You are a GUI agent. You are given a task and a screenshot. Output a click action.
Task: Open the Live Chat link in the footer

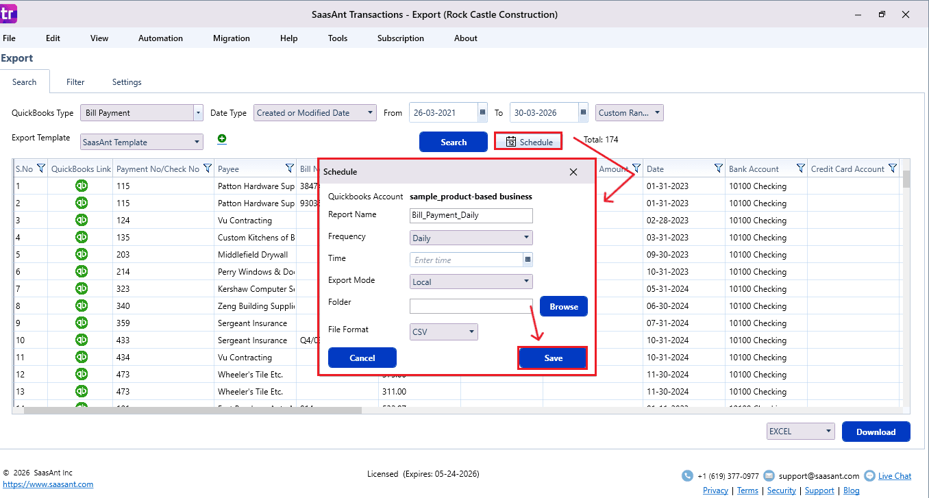tap(894, 475)
